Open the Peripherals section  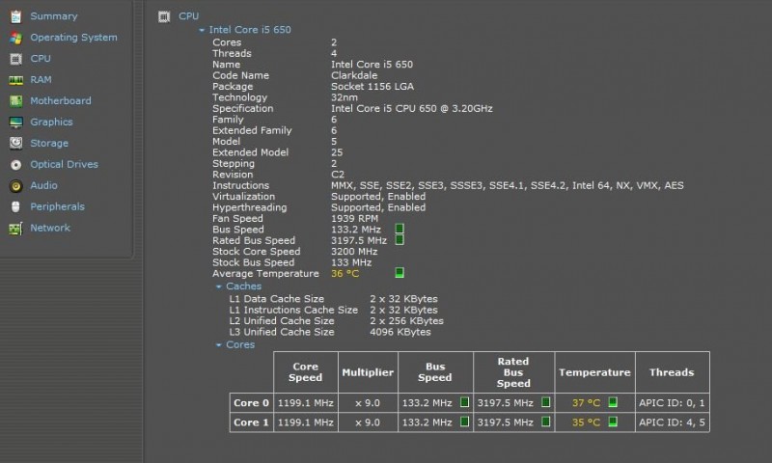pyautogui.click(x=57, y=206)
